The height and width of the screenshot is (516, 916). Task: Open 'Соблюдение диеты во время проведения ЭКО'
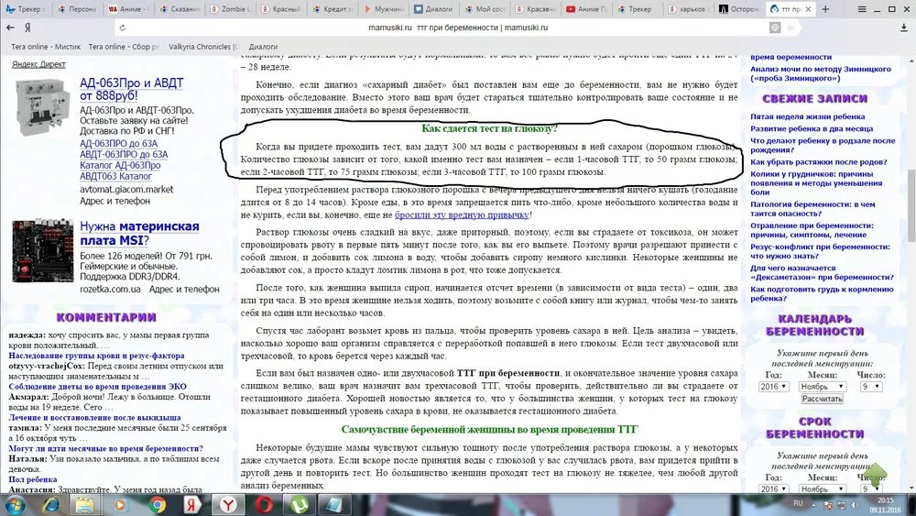[98, 386]
